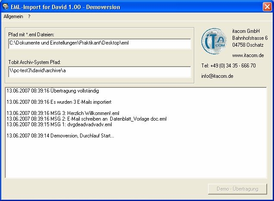This screenshot has height=201, width=274.
Task: Select the log line Übertragung vollständig
Action: (x=53, y=91)
